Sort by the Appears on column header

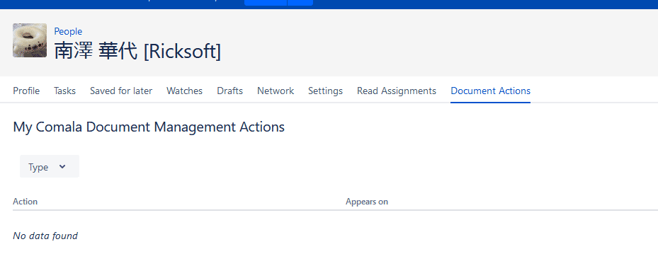click(367, 202)
